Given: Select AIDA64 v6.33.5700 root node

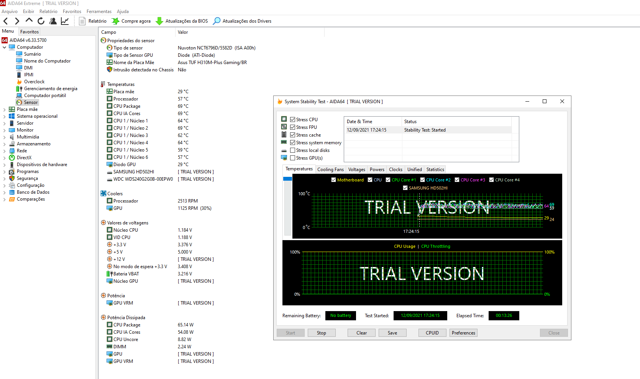Looking at the screenshot, I should click(x=28, y=40).
